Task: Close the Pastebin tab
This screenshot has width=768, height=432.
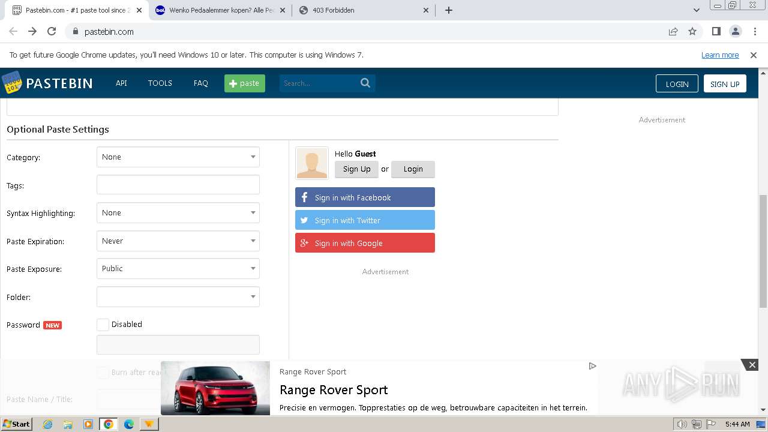Action: click(x=139, y=10)
